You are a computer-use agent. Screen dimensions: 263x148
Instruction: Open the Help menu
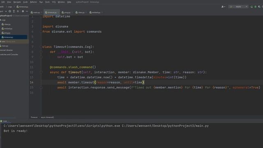69,2
